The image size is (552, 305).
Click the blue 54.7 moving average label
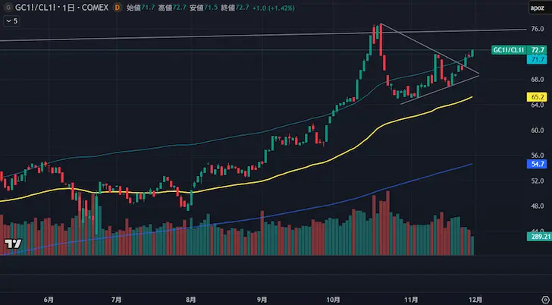[x=538, y=164]
